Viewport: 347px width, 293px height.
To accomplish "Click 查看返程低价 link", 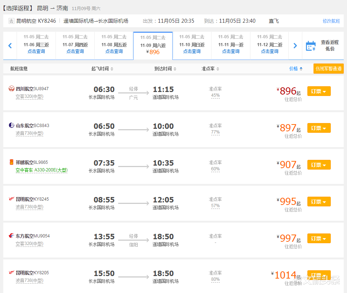I will coord(330,45).
